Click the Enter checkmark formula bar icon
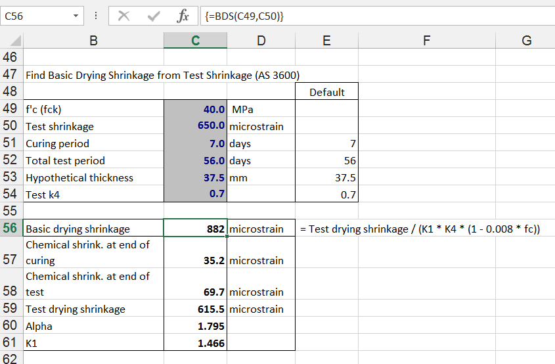 (x=154, y=16)
